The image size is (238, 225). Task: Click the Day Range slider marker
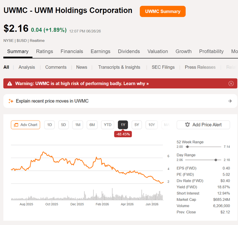click(x=216, y=160)
